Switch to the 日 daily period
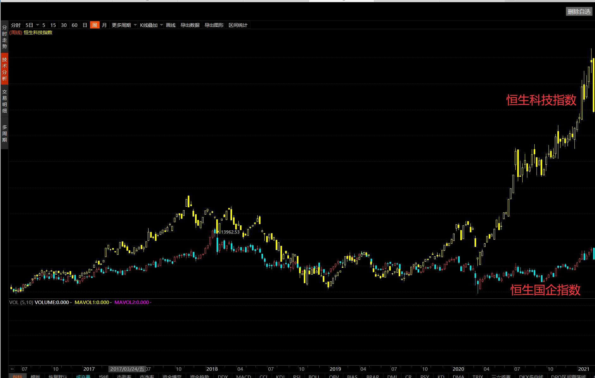The height and width of the screenshot is (378, 595). (x=85, y=25)
